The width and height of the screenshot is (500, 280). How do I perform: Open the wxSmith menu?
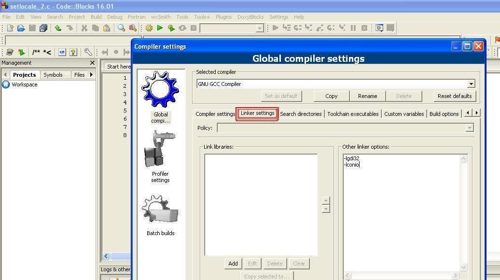[161, 17]
